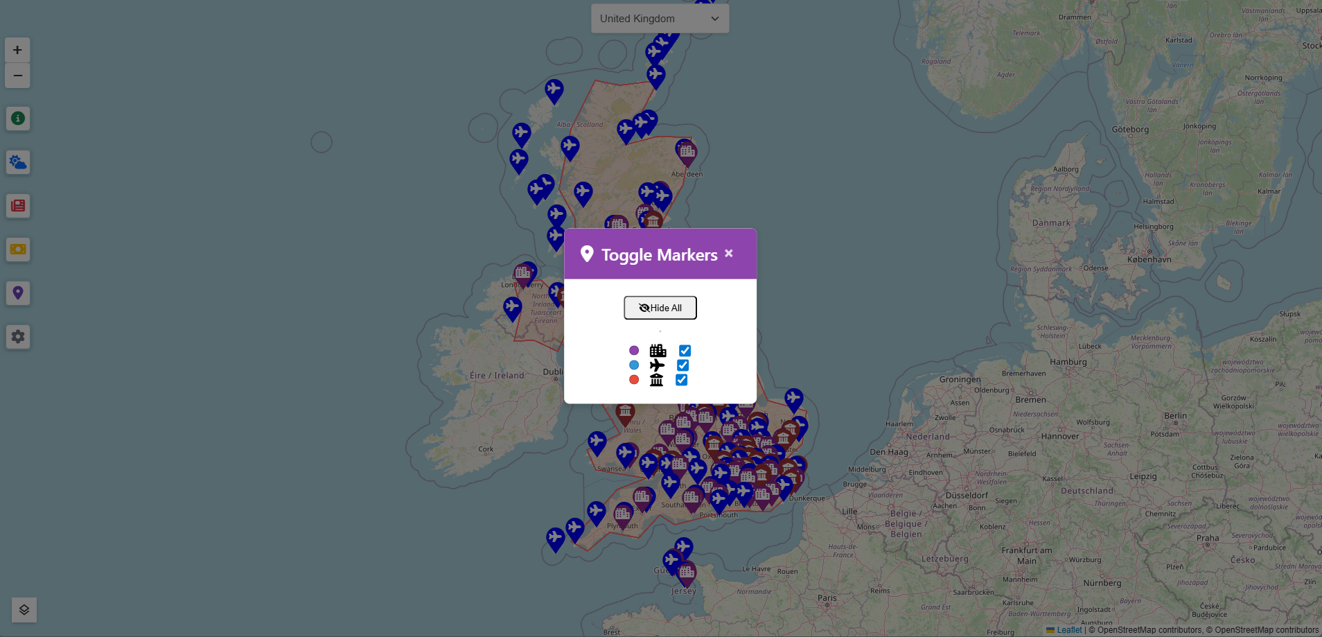Click the layers icon at bottom left
1322x637 pixels.
point(24,609)
